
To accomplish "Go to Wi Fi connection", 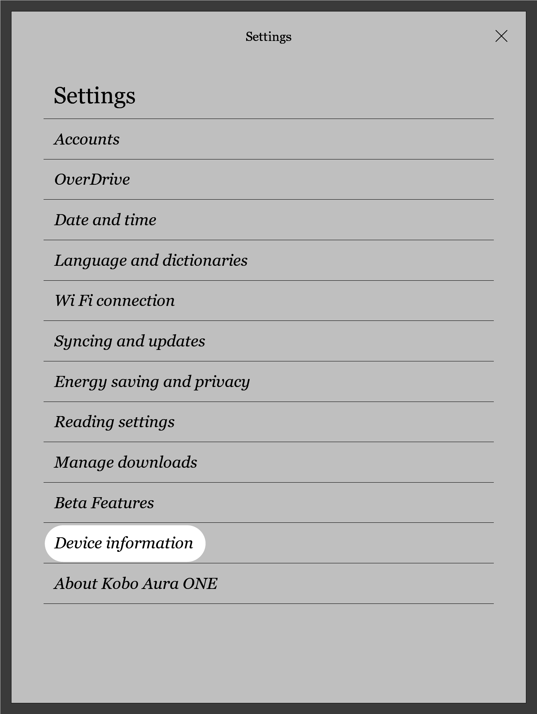I will (115, 301).
